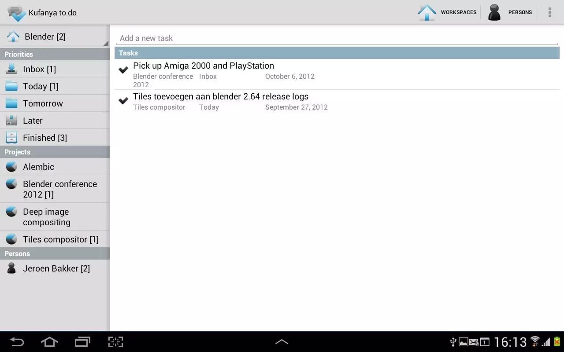The height and width of the screenshot is (352, 564).
Task: Open the Inbox [1] priority list
Action: click(55, 69)
